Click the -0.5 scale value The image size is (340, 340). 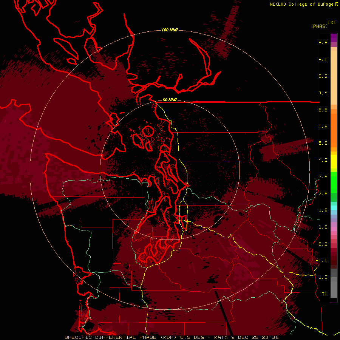click(321, 261)
